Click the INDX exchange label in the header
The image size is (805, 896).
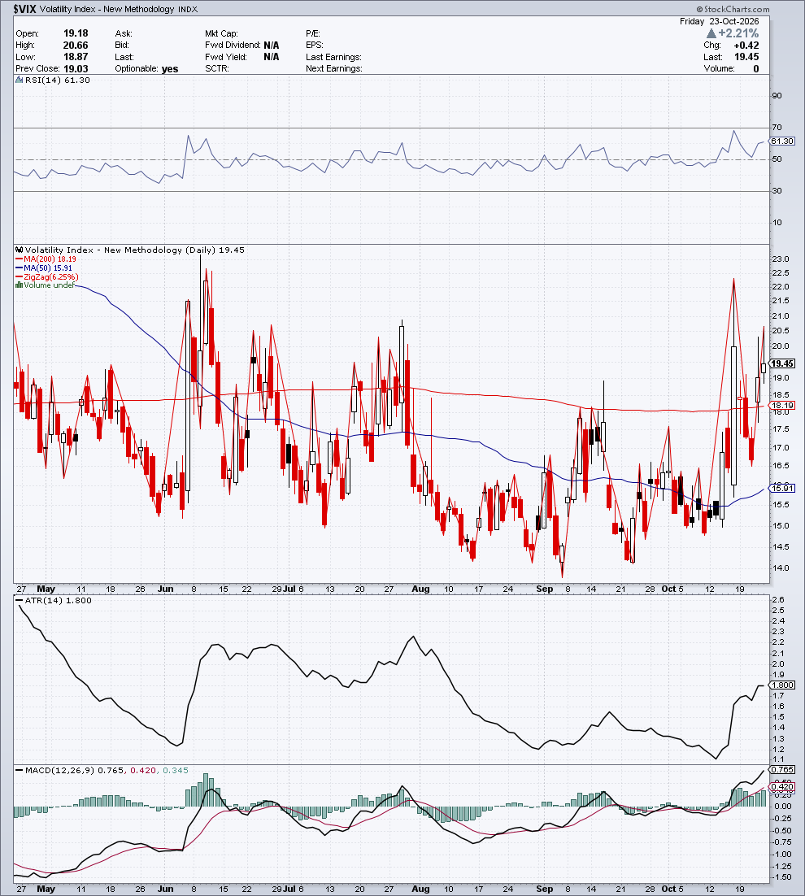pyautogui.click(x=188, y=10)
